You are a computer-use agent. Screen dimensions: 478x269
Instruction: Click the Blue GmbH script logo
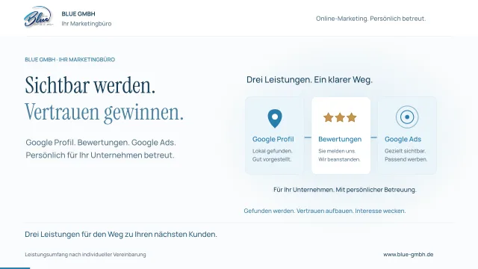(38, 17)
